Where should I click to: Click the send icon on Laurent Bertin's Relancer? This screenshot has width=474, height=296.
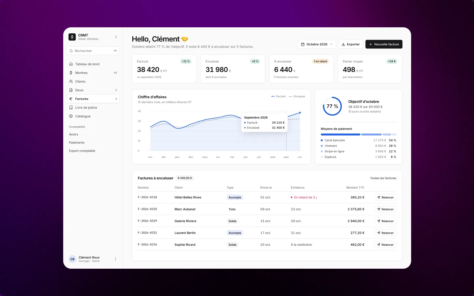coord(379,233)
